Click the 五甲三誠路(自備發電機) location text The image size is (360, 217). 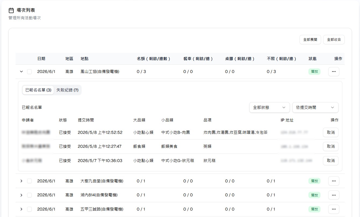[102, 209]
